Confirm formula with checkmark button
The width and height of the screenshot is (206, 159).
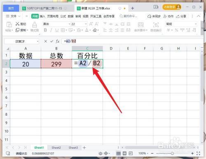(51, 41)
